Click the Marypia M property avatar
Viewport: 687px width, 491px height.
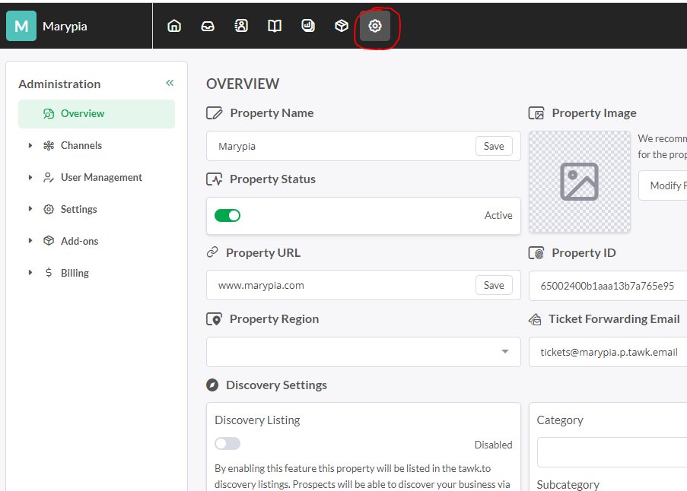point(21,27)
